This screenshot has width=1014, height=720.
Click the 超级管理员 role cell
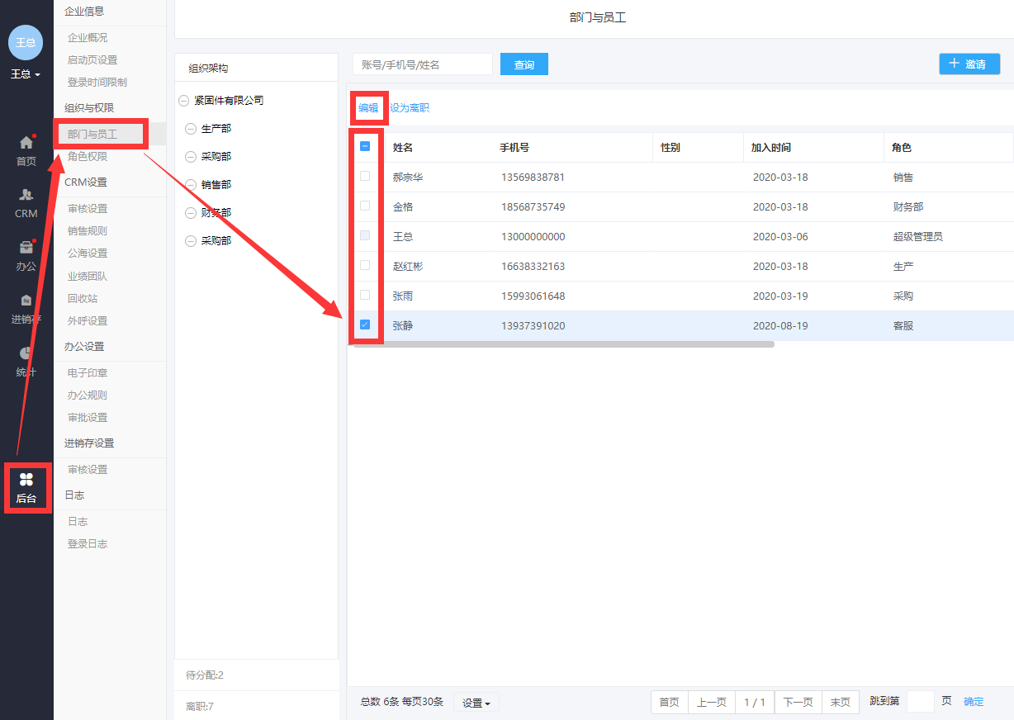917,237
